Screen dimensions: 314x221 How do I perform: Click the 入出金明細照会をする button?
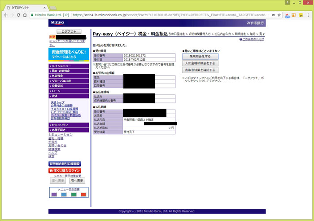200,63
